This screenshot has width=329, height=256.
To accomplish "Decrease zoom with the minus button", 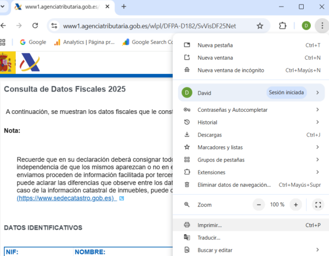I will 259,204.
